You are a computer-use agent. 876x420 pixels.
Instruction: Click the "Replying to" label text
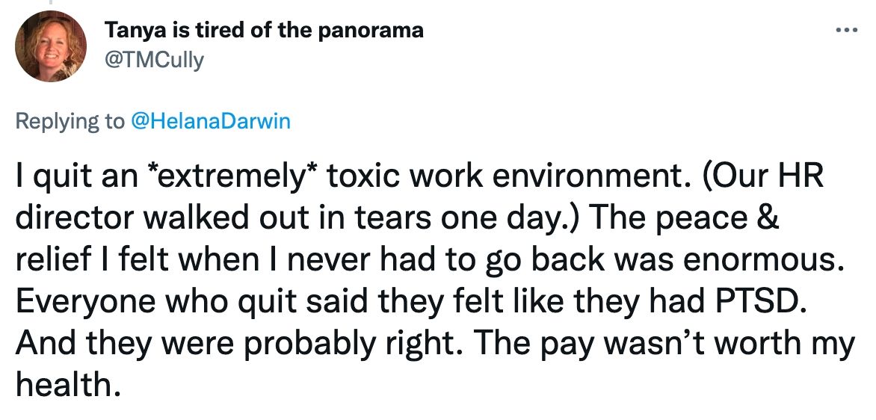point(70,122)
